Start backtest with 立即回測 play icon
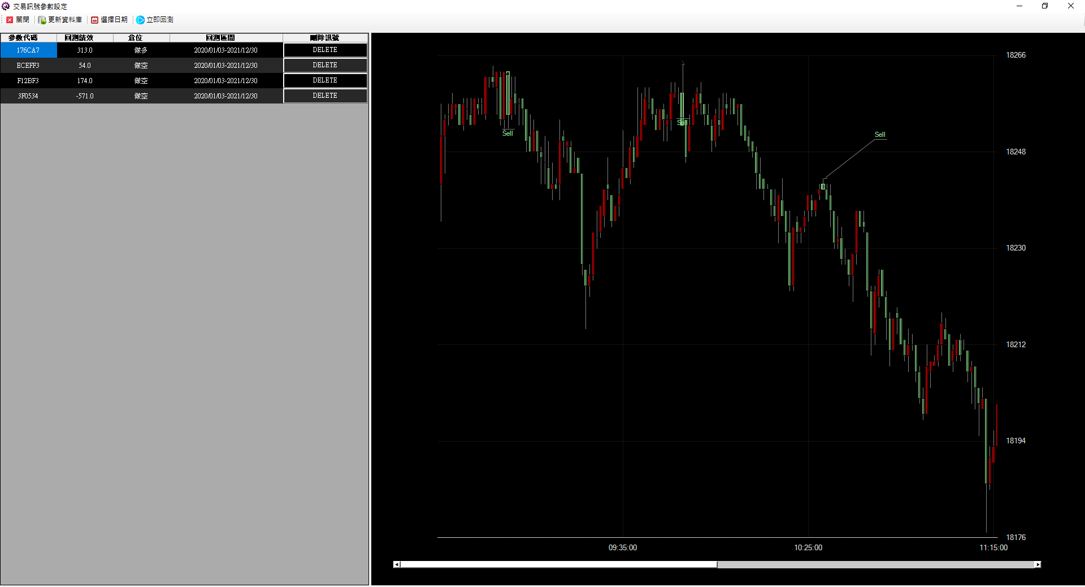 tap(140, 20)
